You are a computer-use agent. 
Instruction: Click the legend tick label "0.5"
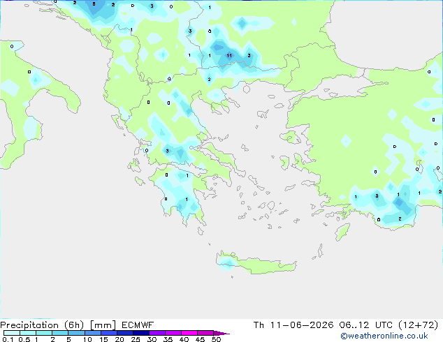coord(24,339)
